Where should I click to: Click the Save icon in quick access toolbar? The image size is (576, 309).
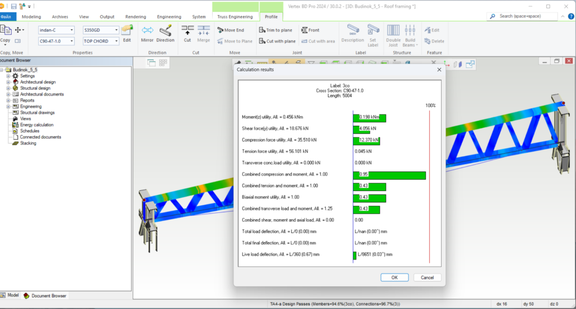pyautogui.click(x=13, y=6)
